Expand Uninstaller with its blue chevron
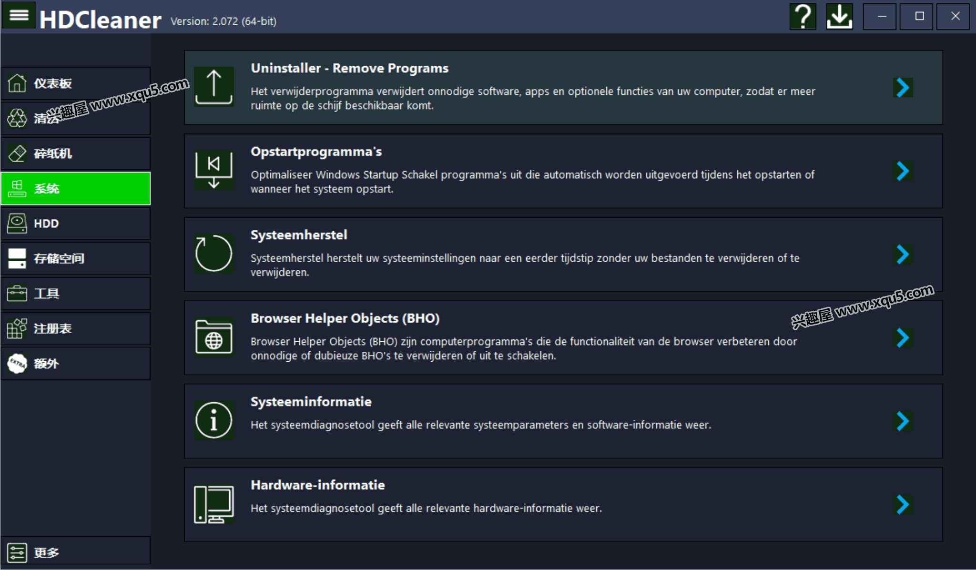Viewport: 976px width, 570px height. 903,87
